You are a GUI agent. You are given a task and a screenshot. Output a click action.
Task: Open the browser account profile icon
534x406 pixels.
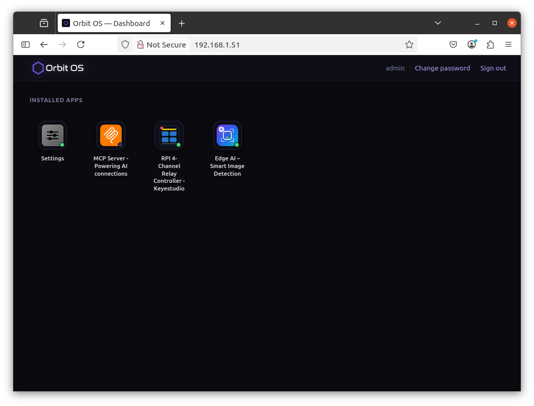471,44
